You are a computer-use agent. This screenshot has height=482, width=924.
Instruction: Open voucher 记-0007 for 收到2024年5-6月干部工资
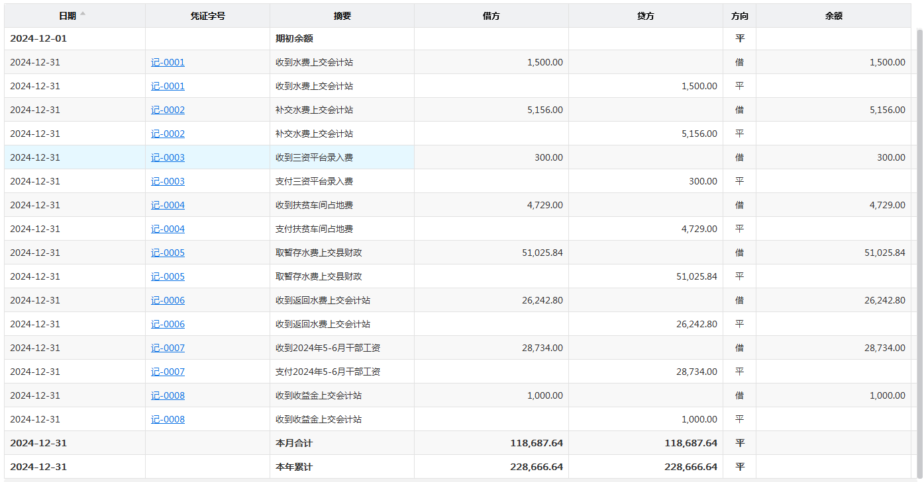tap(168, 348)
